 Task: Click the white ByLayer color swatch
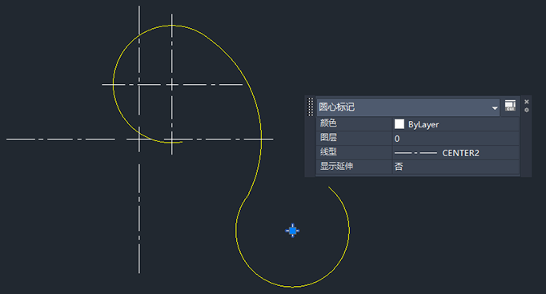coord(399,124)
